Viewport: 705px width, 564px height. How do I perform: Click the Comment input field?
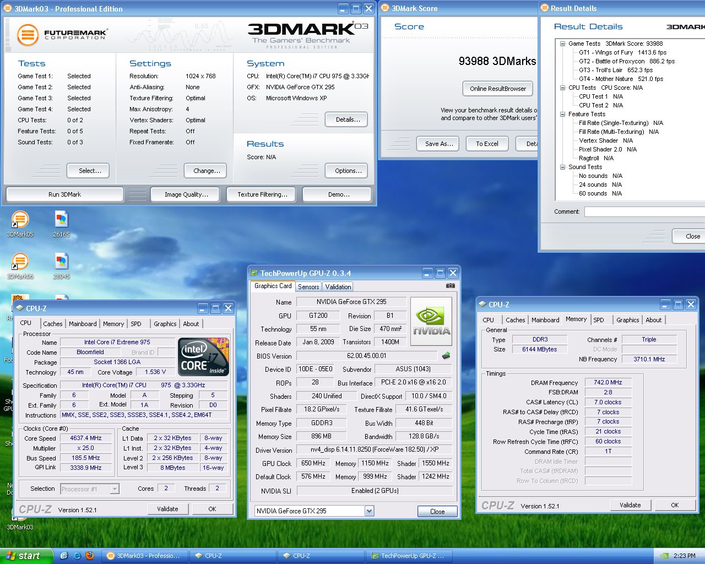(x=644, y=212)
